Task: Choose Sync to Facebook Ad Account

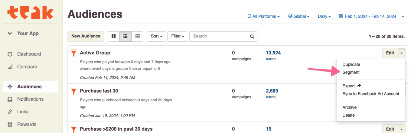Action: [370, 94]
